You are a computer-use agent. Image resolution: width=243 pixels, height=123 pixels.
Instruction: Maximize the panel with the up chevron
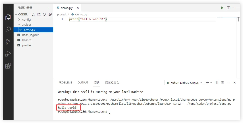point(228,83)
